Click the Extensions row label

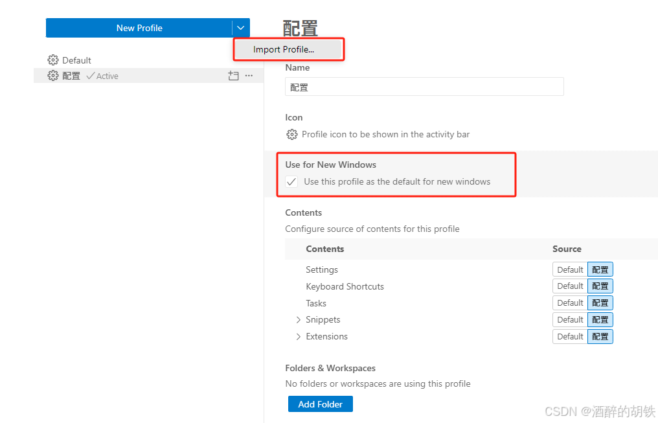[x=326, y=337]
